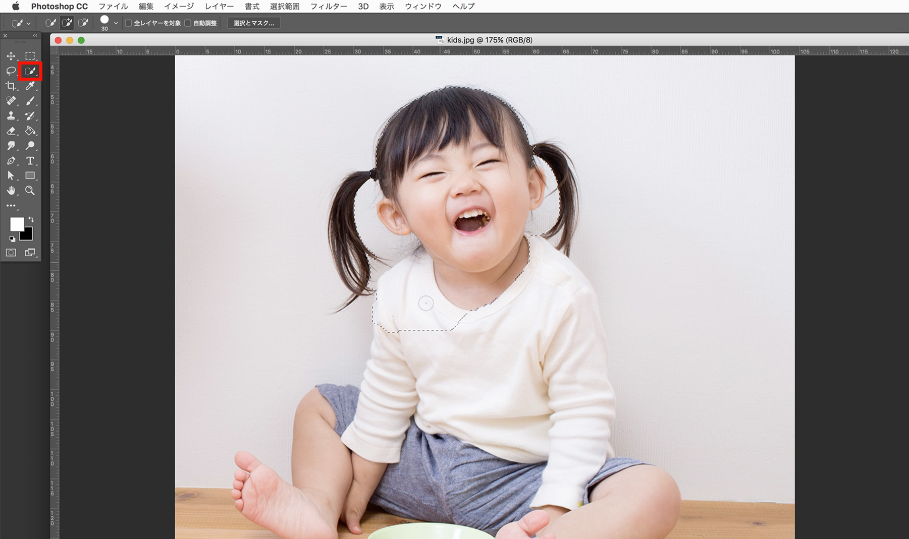The width and height of the screenshot is (909, 539).
Task: Select the Path Selection tool
Action: pyautogui.click(x=11, y=176)
